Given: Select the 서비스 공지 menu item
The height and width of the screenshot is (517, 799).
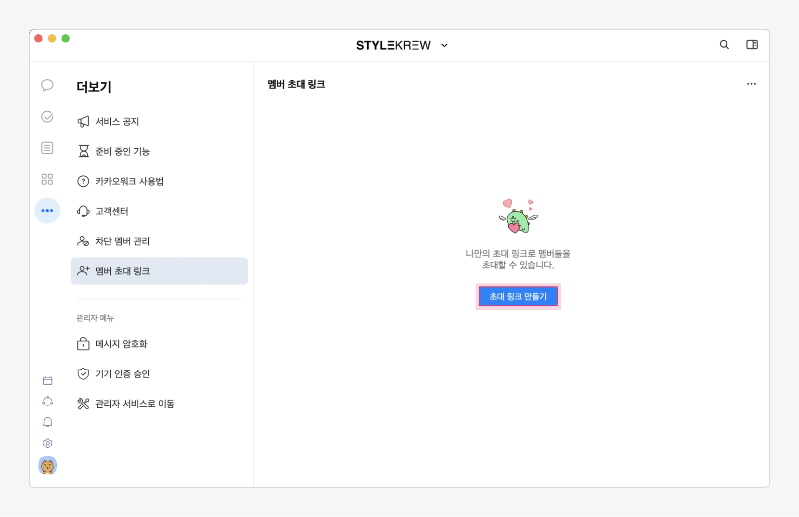Looking at the screenshot, I should [x=117, y=121].
